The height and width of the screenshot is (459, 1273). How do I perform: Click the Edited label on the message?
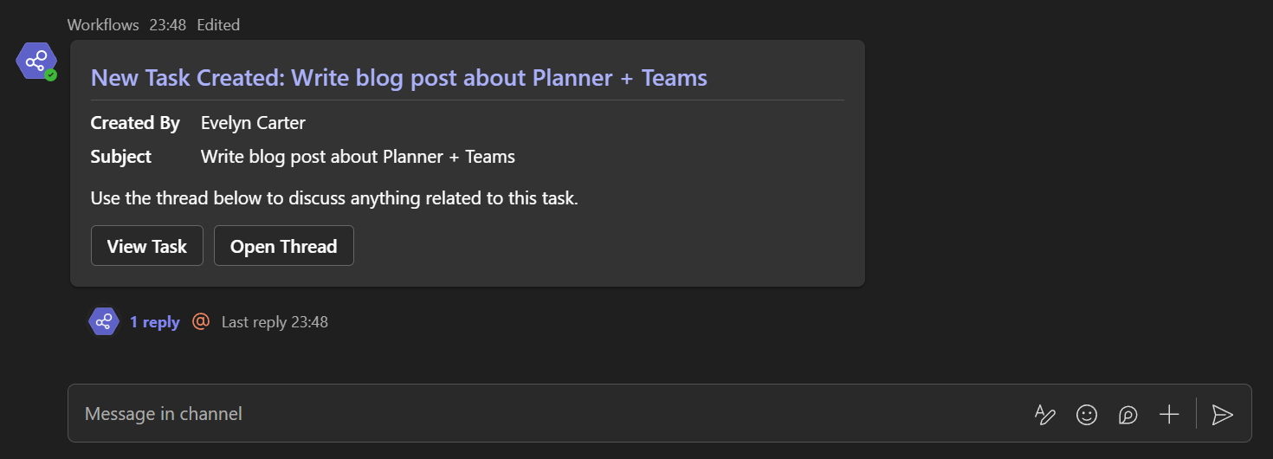218,25
